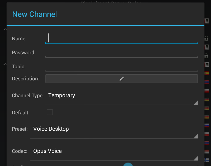Collapse the lower chevron on the left edge

[5, 64]
